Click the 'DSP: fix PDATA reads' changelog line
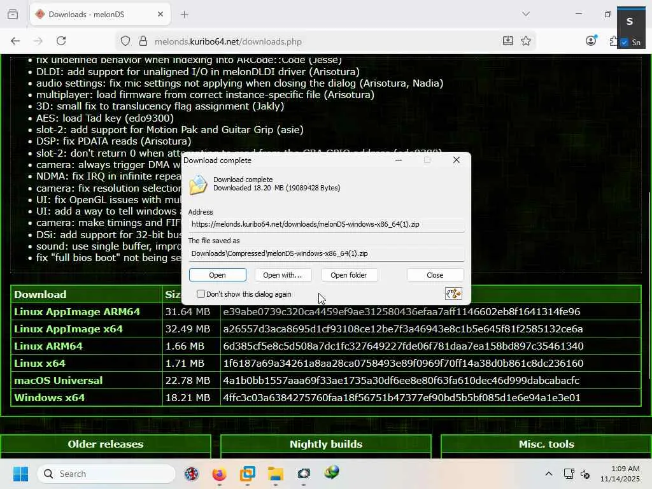Viewport: 652px width, 489px height. click(113, 141)
